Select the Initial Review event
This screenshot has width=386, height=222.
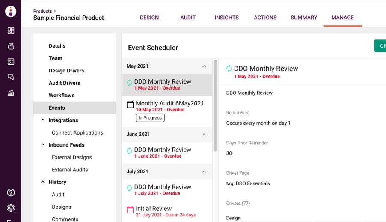click(153, 209)
